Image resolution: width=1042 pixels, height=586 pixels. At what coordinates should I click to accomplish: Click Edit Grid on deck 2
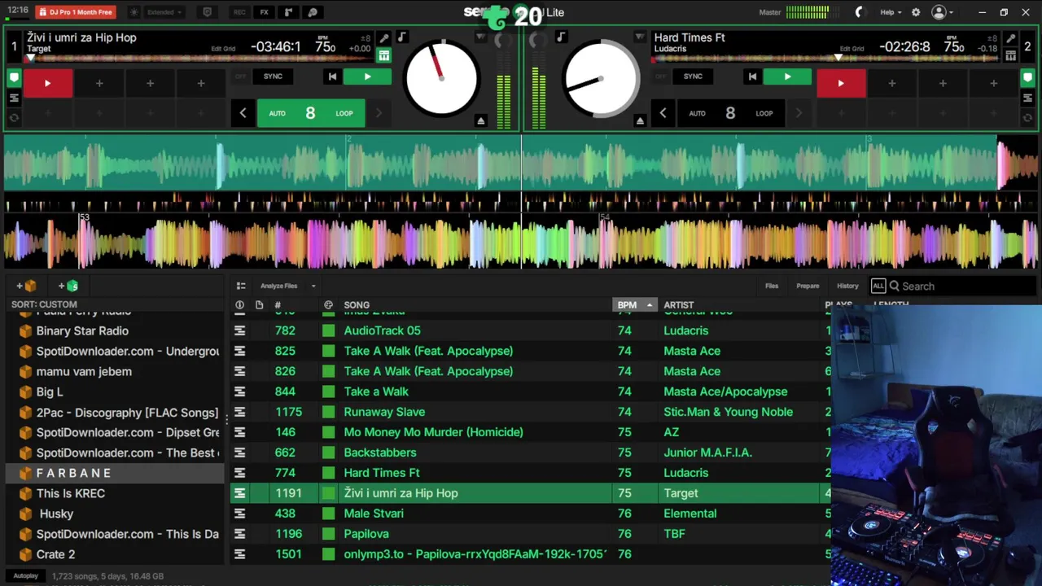tap(852, 49)
